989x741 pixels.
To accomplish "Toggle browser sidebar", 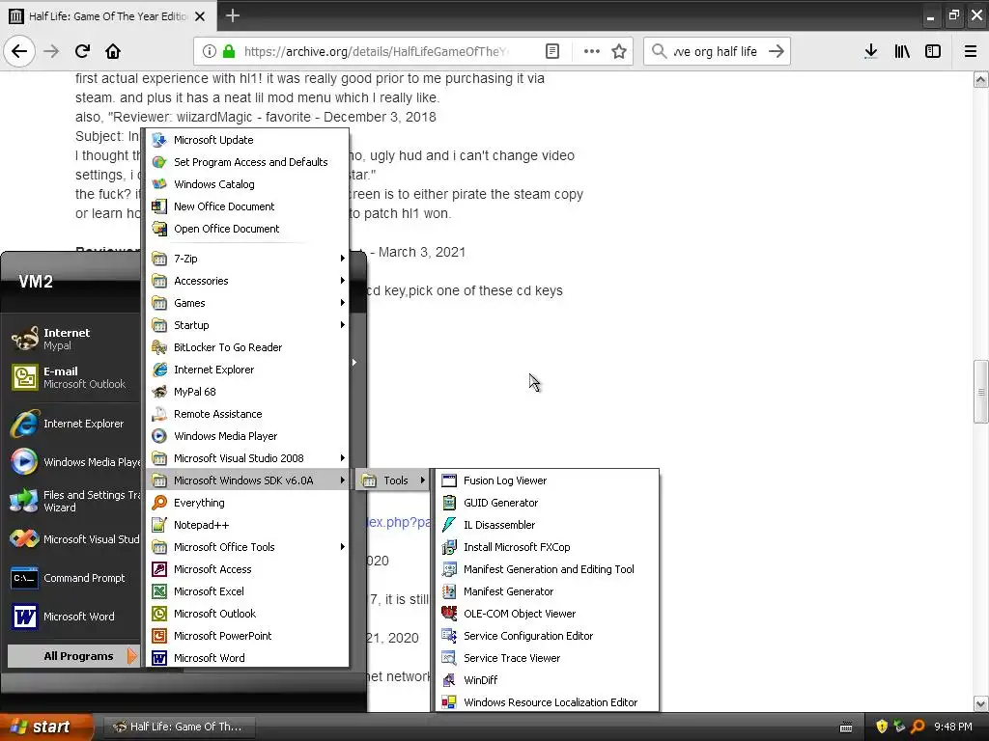I will pyautogui.click(x=933, y=52).
